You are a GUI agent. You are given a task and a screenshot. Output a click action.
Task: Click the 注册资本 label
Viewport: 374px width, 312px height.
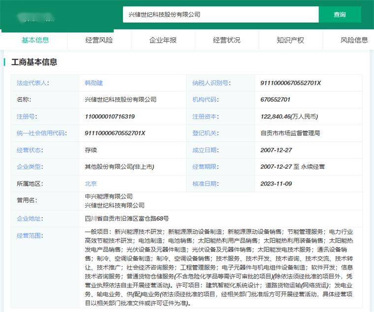pyautogui.click(x=205, y=117)
